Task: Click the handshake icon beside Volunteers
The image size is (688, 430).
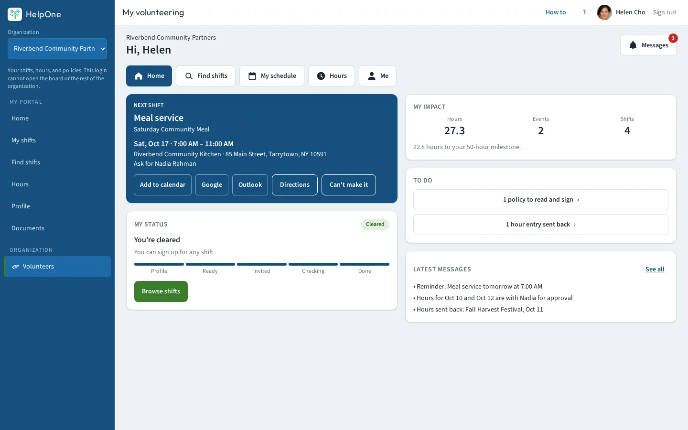Action: 15,267
